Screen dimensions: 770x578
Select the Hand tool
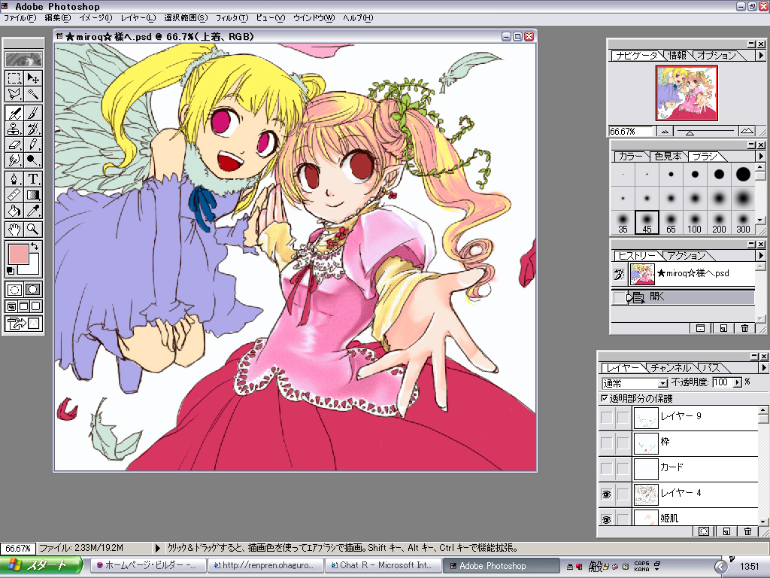pyautogui.click(x=14, y=229)
